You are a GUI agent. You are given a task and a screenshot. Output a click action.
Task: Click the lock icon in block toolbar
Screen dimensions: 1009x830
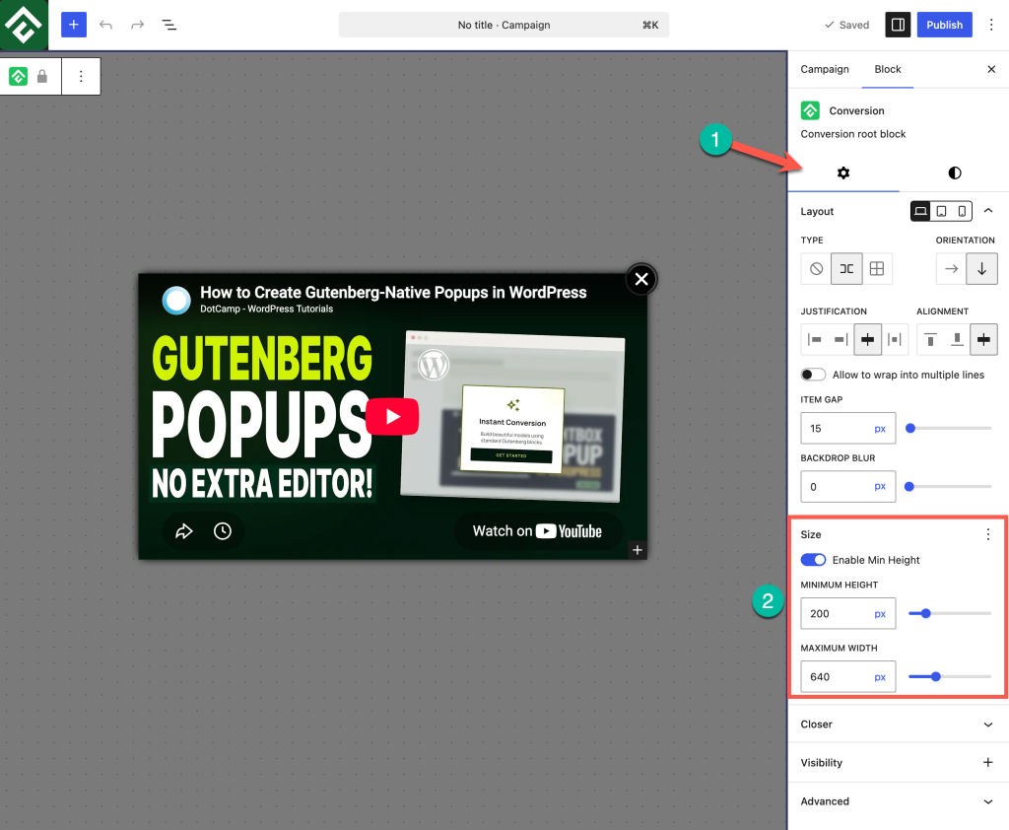coord(42,77)
